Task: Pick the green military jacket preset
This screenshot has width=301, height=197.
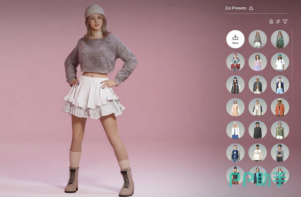Action: pyautogui.click(x=280, y=130)
